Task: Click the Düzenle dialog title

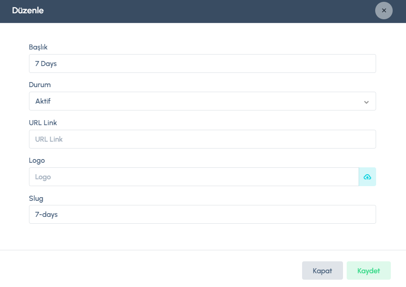Action: click(28, 11)
